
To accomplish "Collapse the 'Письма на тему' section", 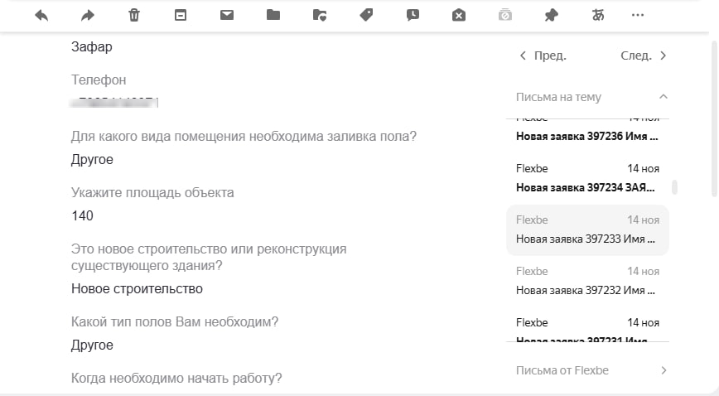I will (663, 97).
